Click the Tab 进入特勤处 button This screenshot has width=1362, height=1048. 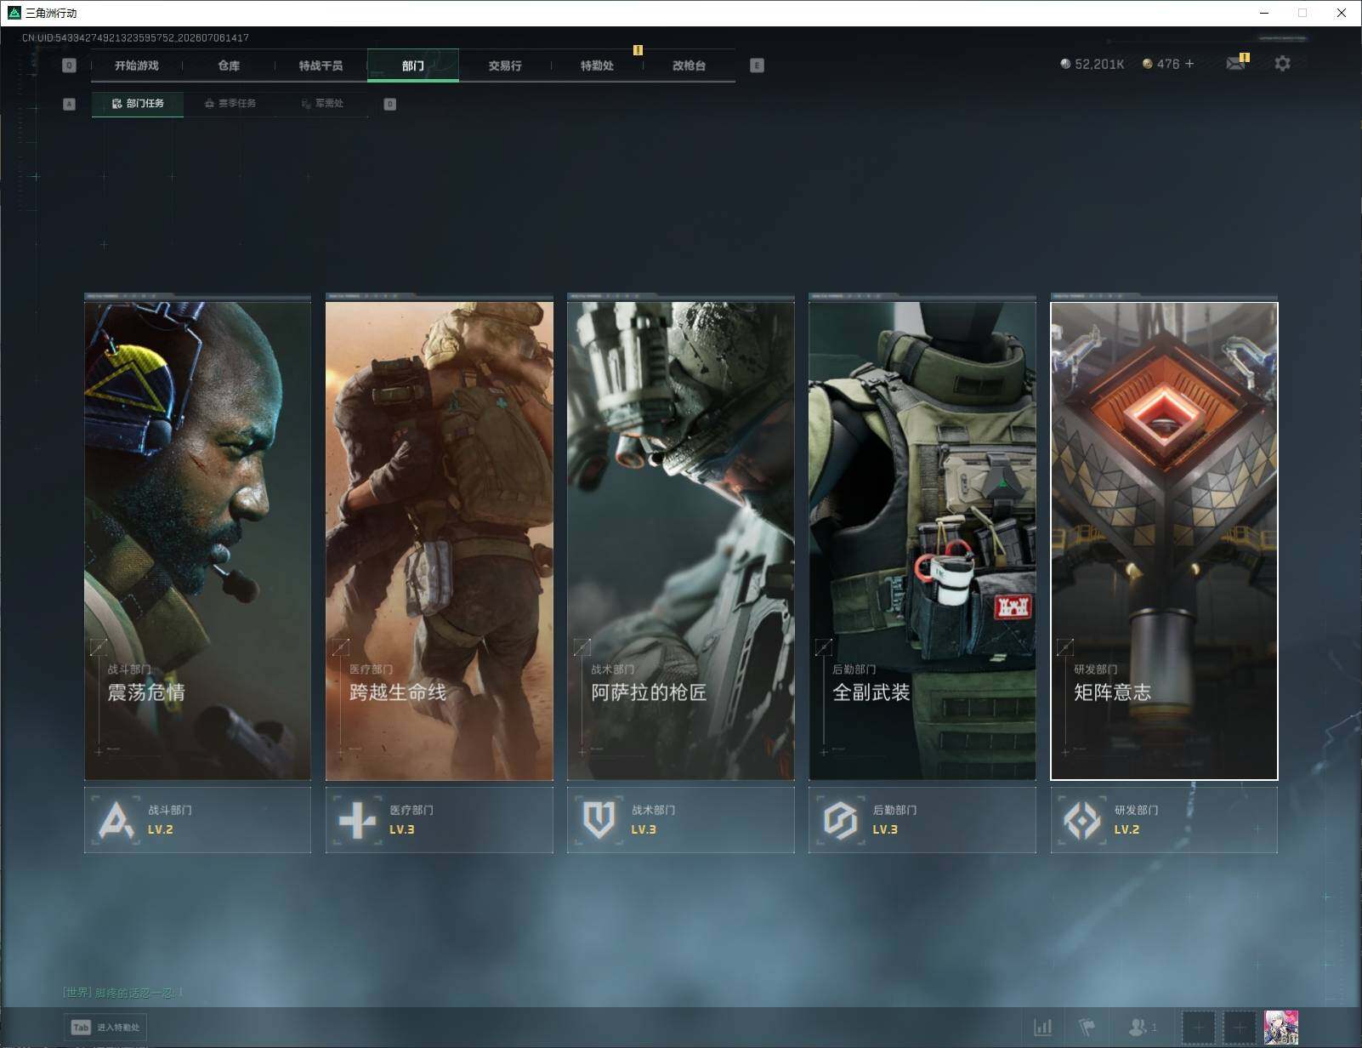point(106,1028)
